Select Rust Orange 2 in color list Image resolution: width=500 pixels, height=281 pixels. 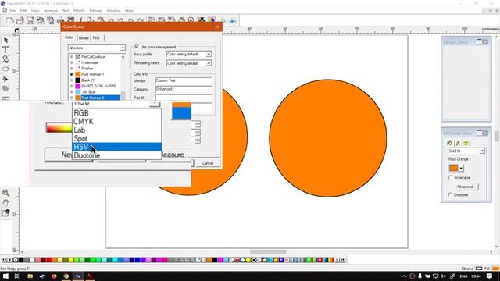(x=98, y=98)
